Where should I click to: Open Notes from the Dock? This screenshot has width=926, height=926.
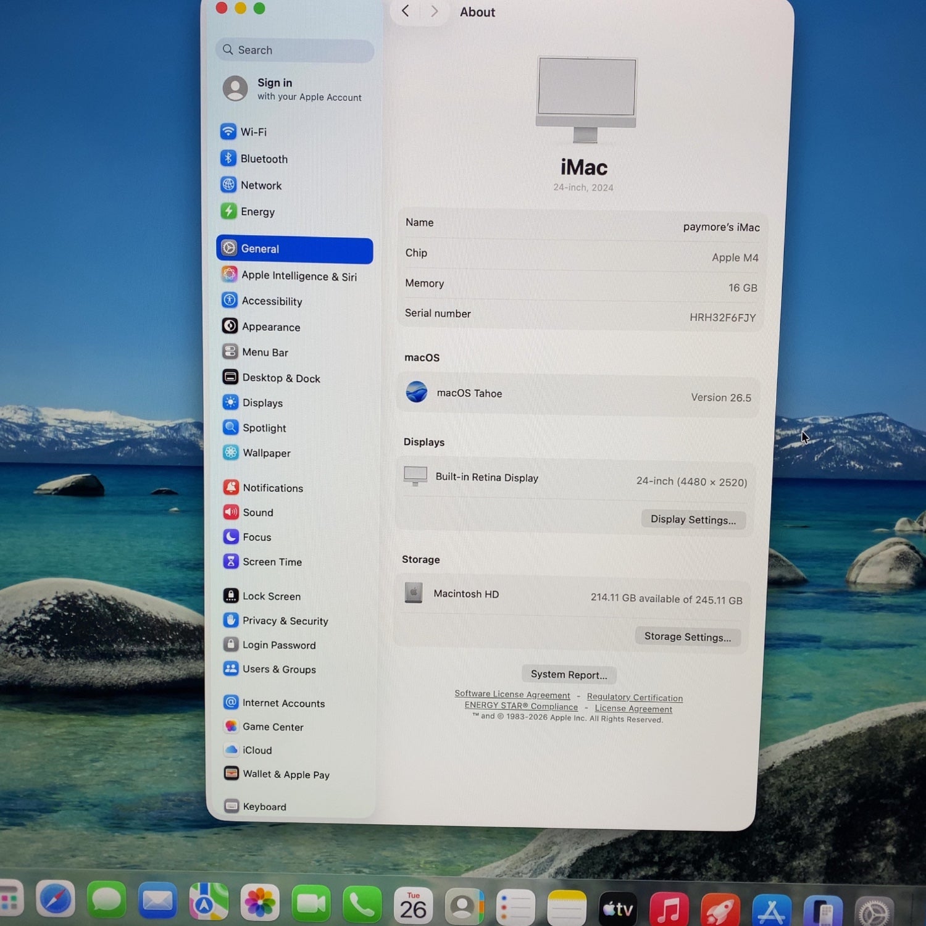[x=567, y=909]
